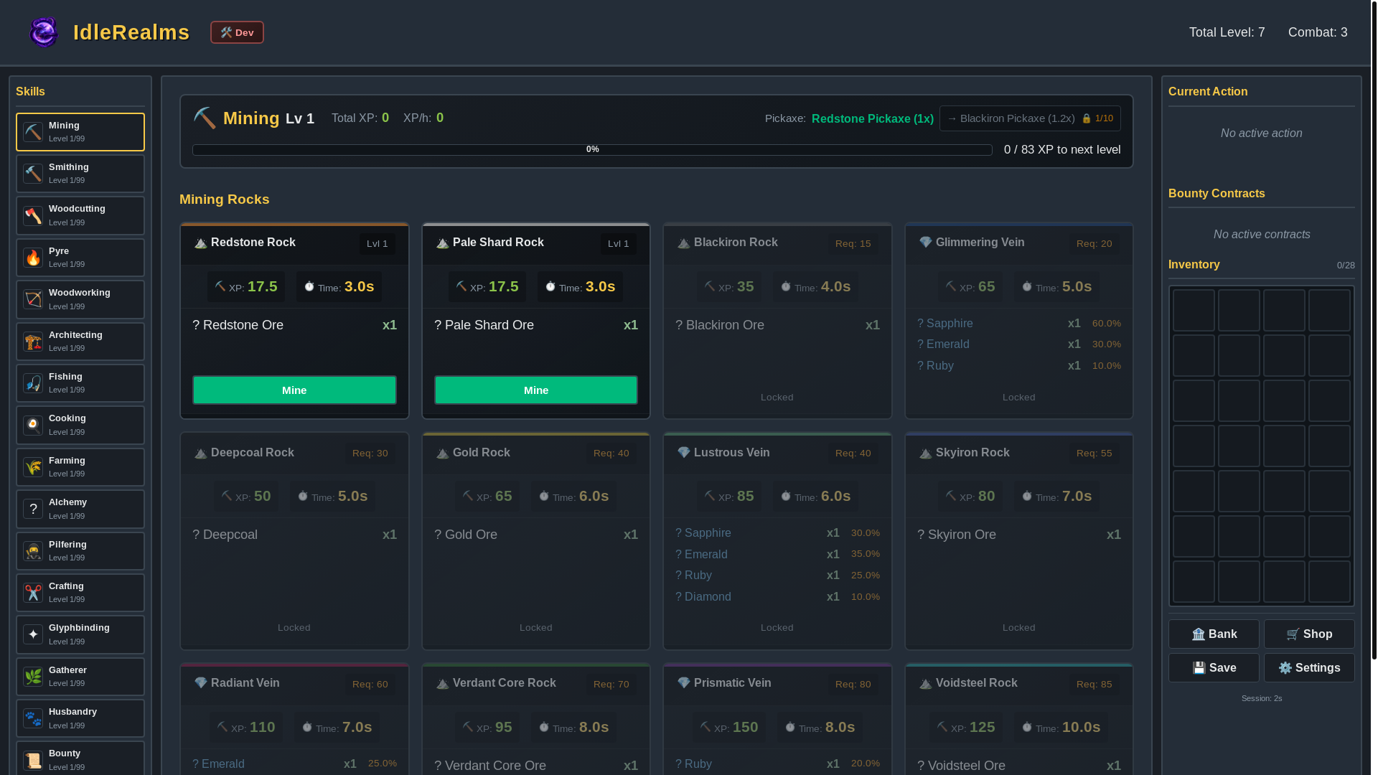
Task: Select the Crafting scissors skill icon
Action: pos(33,593)
